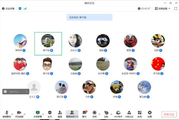The image size is (179, 120).
Task: Start recording with 录制 icon
Action: [94, 114]
